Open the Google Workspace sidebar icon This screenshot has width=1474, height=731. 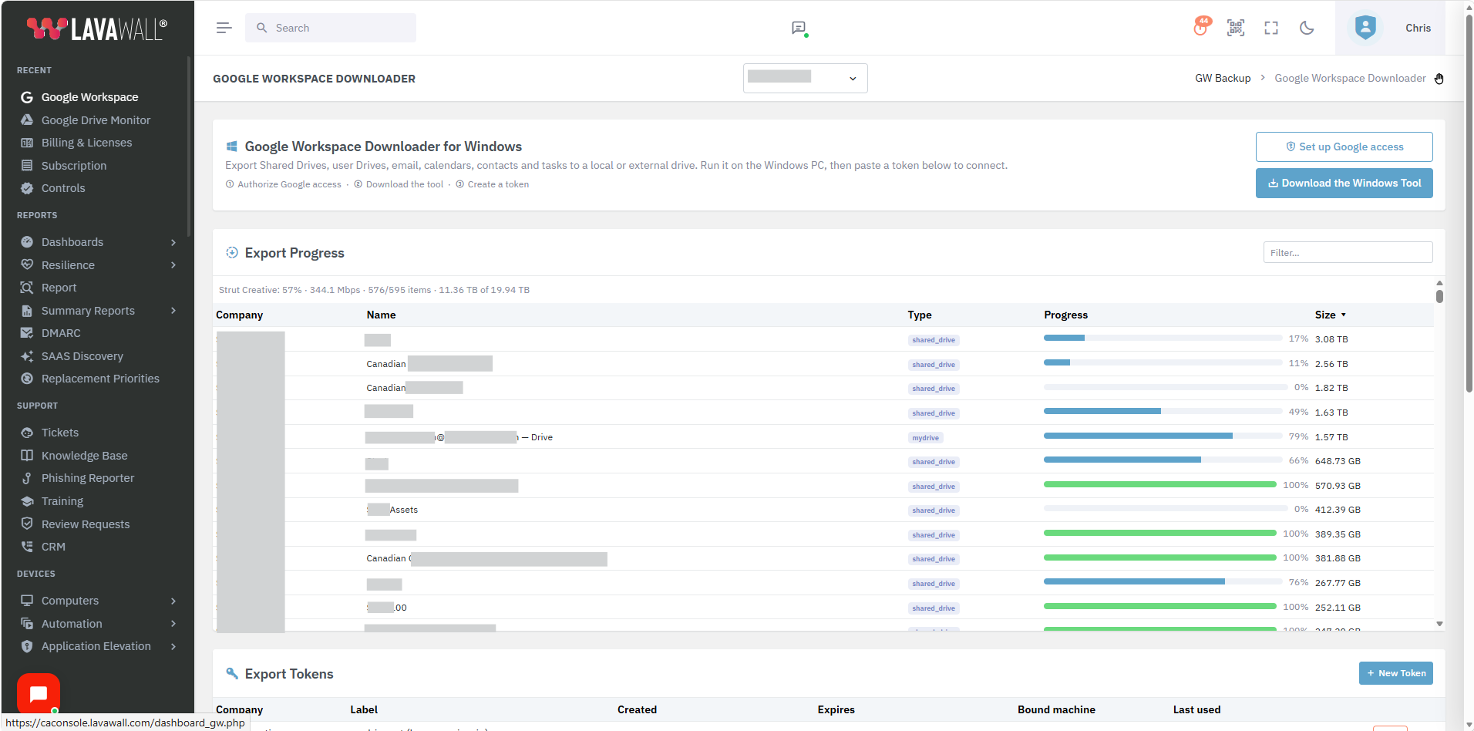pyautogui.click(x=27, y=97)
